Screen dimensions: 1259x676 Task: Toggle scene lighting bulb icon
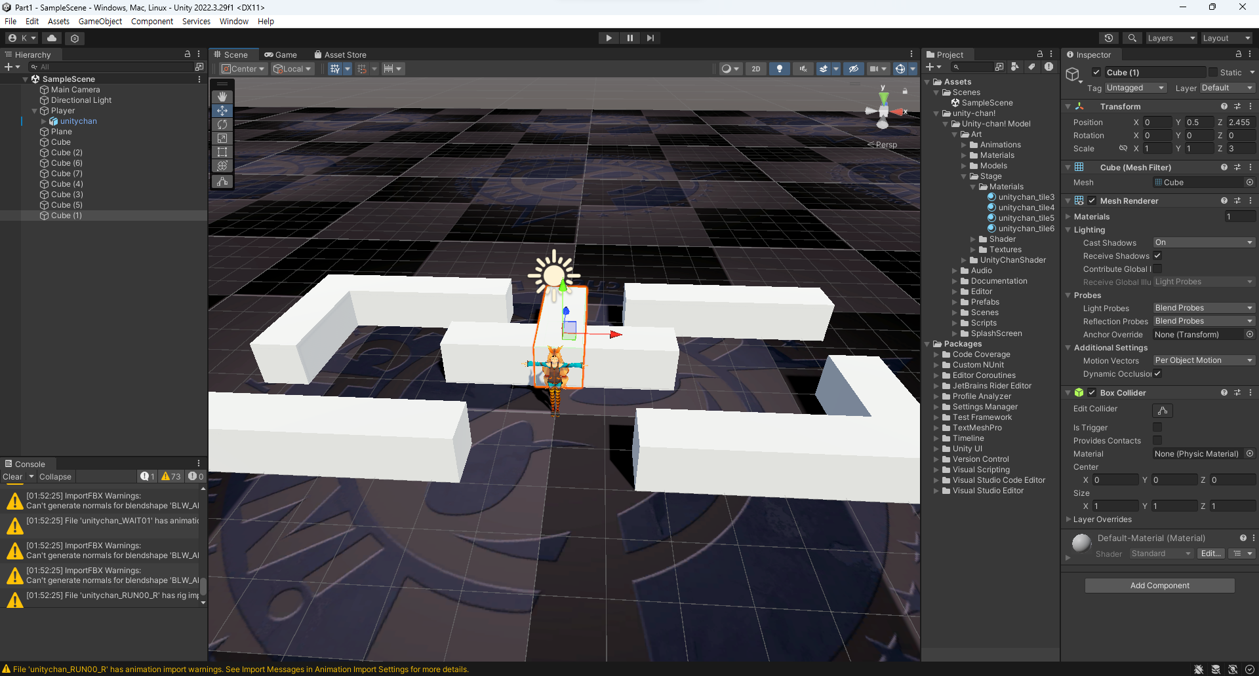point(779,69)
